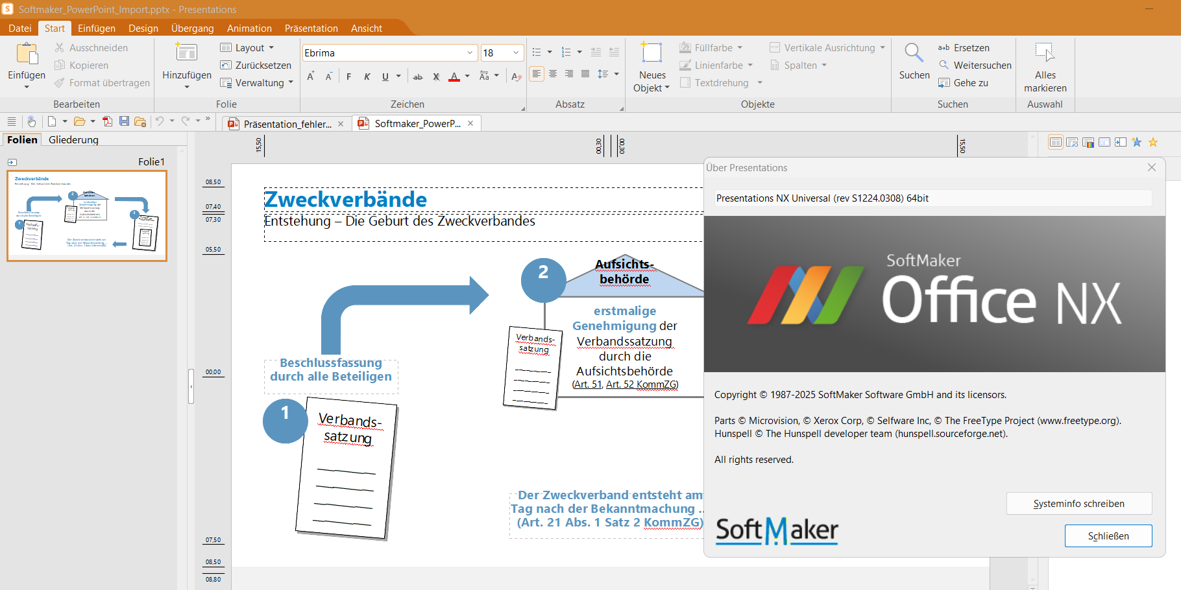Toggle bold (F) formatting
This screenshot has height=590, width=1181.
348,77
